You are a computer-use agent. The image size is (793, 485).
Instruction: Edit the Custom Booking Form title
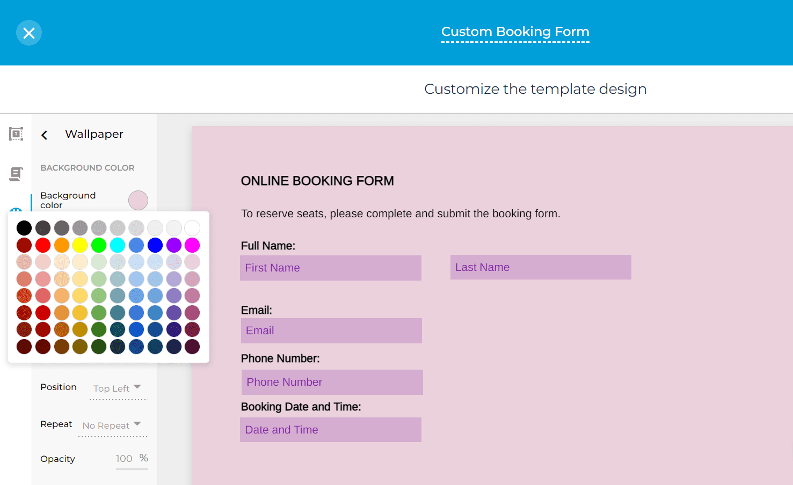515,32
